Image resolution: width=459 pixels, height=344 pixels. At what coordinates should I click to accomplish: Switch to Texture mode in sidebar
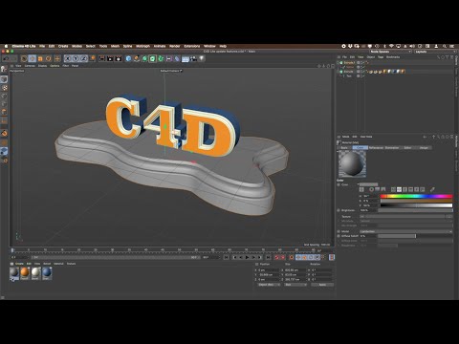coord(4,88)
